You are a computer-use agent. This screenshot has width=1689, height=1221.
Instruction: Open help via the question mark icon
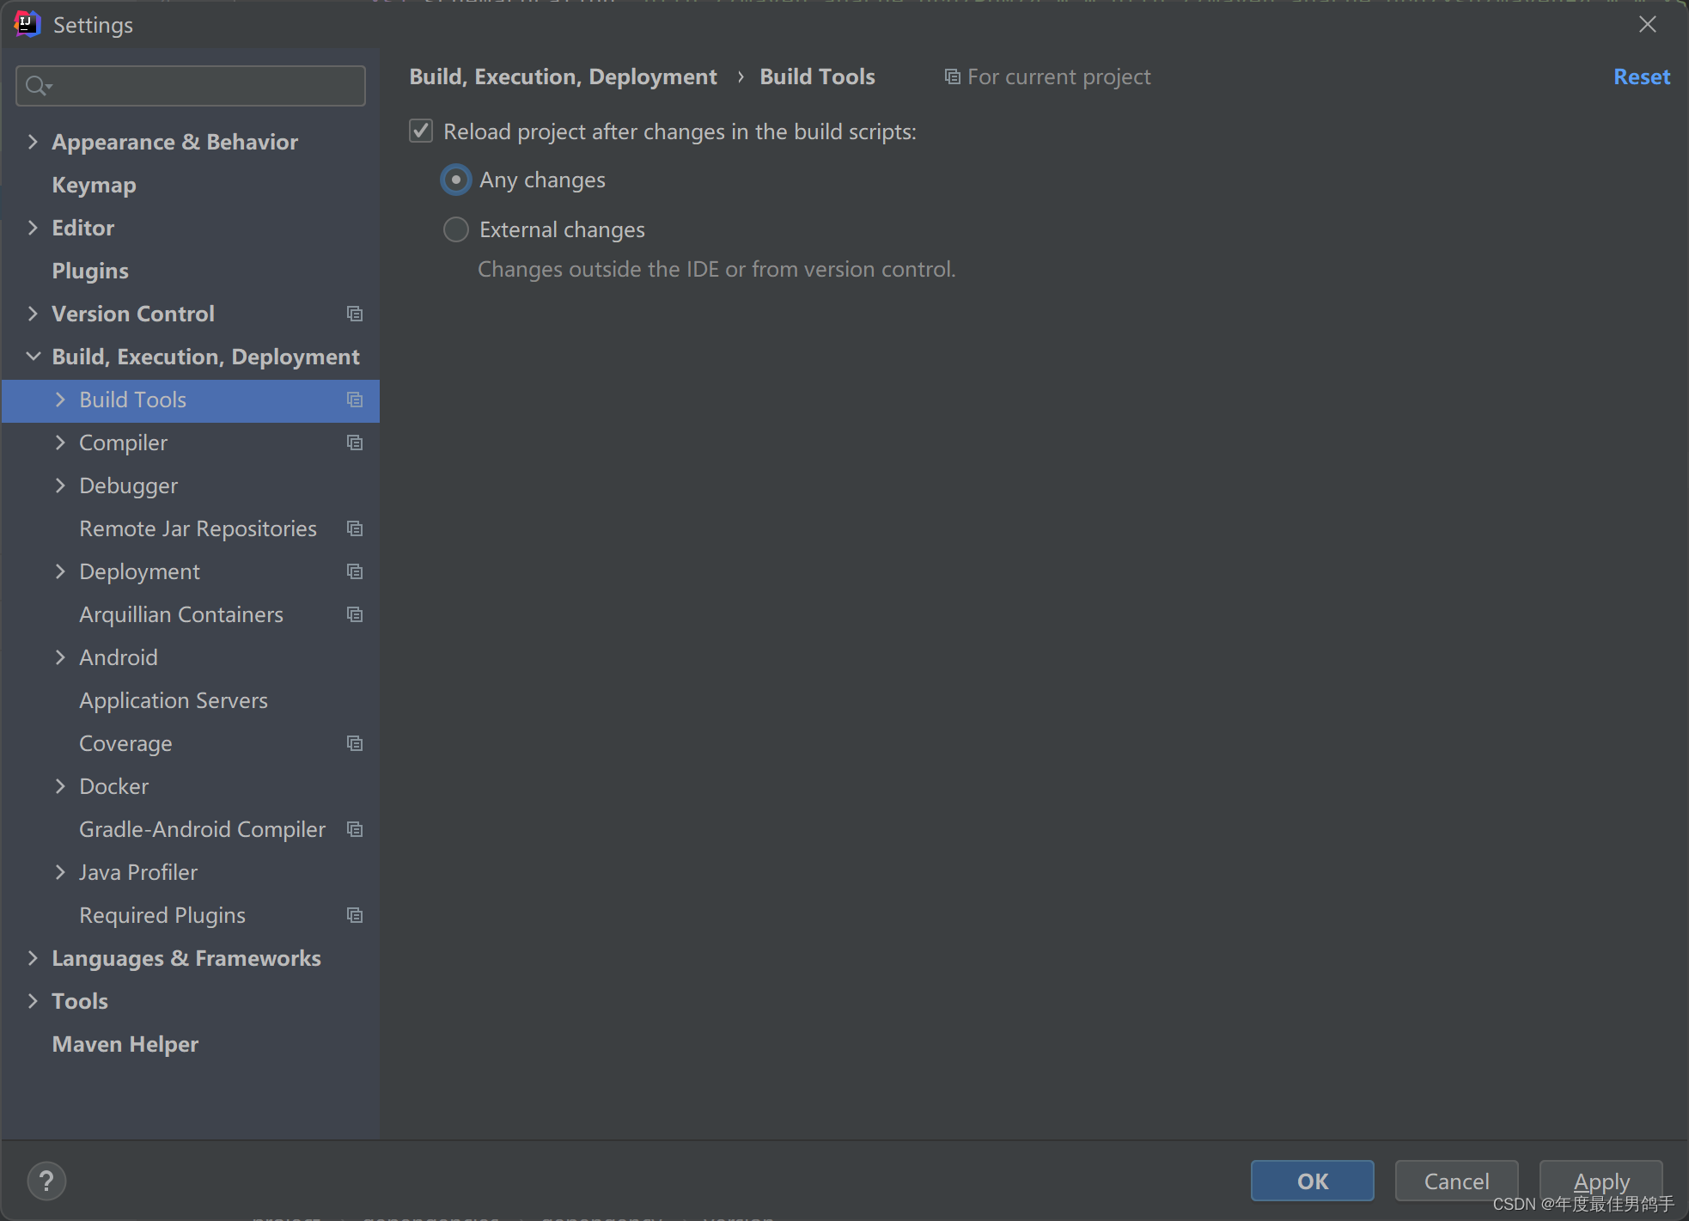46,1181
